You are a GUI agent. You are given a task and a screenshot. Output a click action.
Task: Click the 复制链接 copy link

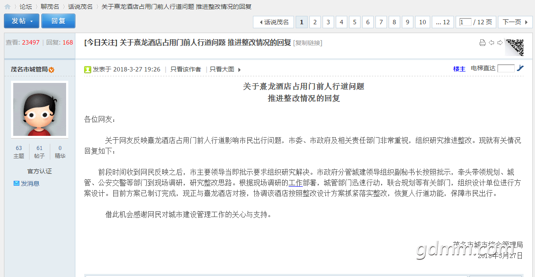pyautogui.click(x=308, y=43)
